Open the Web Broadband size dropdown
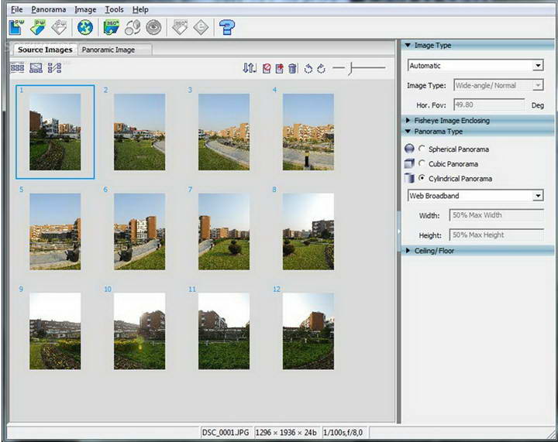 pos(538,196)
